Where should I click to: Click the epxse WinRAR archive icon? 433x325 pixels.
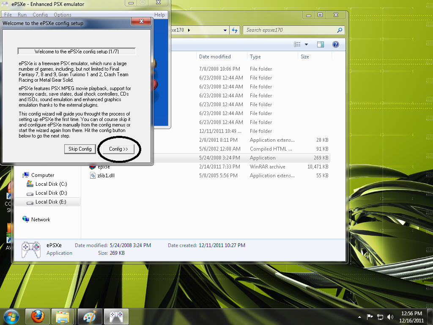(x=93, y=167)
